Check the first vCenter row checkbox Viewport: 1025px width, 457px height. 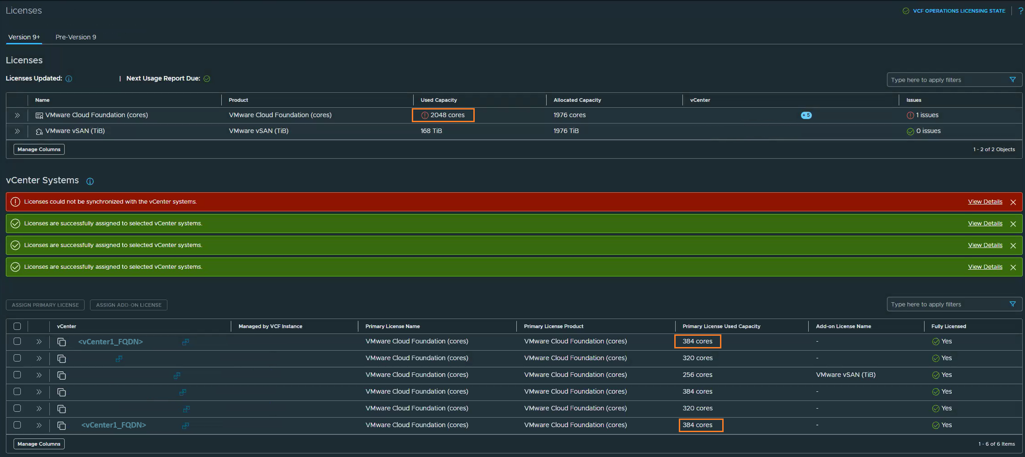[17, 342]
